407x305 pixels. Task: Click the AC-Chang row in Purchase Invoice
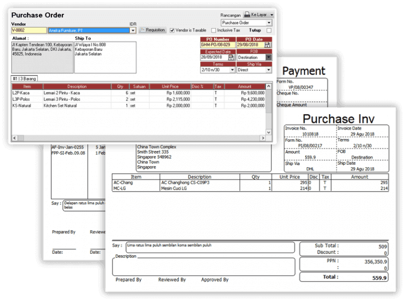coord(250,183)
